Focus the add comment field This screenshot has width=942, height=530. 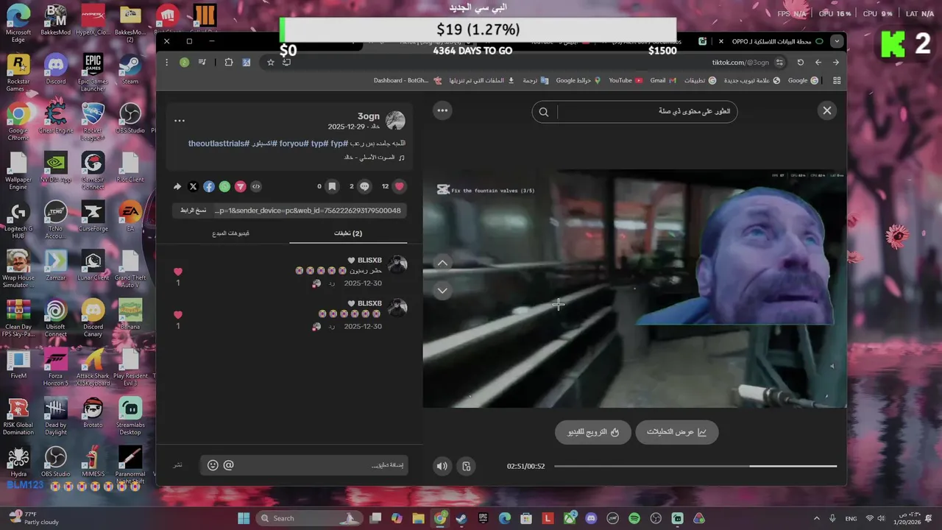click(304, 465)
